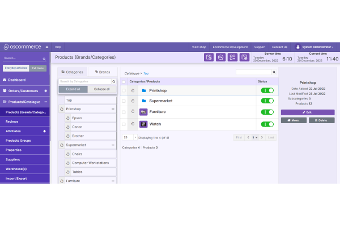Click the catalogue search magnifier button

pos(274,72)
